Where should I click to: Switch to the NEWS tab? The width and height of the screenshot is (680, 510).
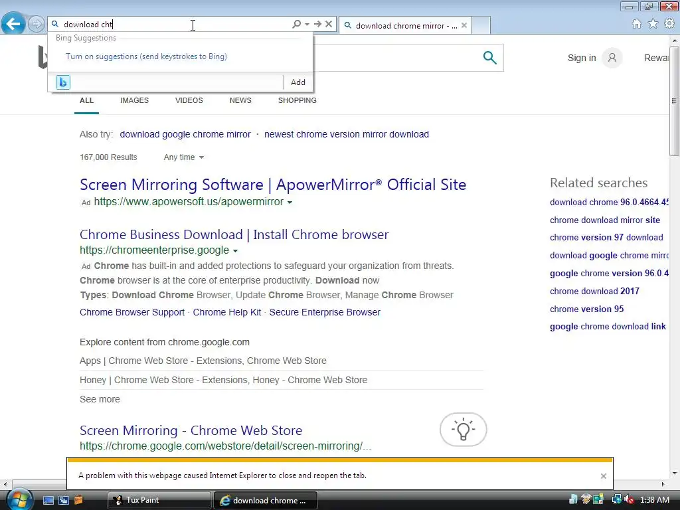click(240, 100)
